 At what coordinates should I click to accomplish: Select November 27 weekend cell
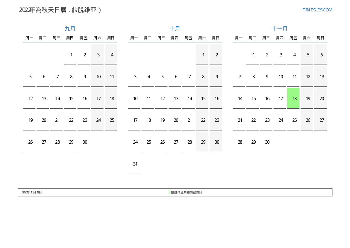tap(322, 120)
